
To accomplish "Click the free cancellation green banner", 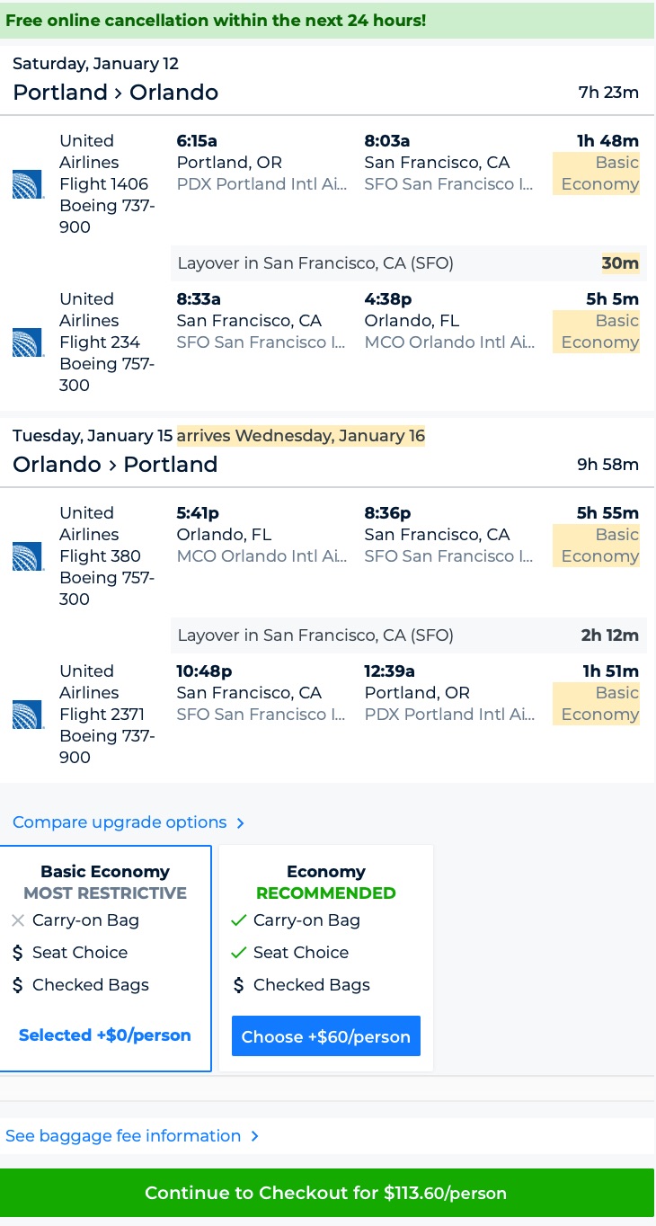I will coord(327,20).
